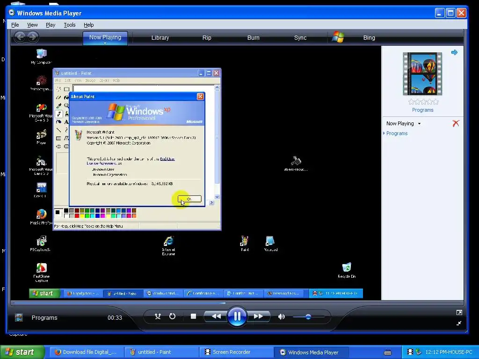This screenshot has width=479, height=359.
Task: Switch to Screen Recorder from the taskbar
Action: (236, 352)
